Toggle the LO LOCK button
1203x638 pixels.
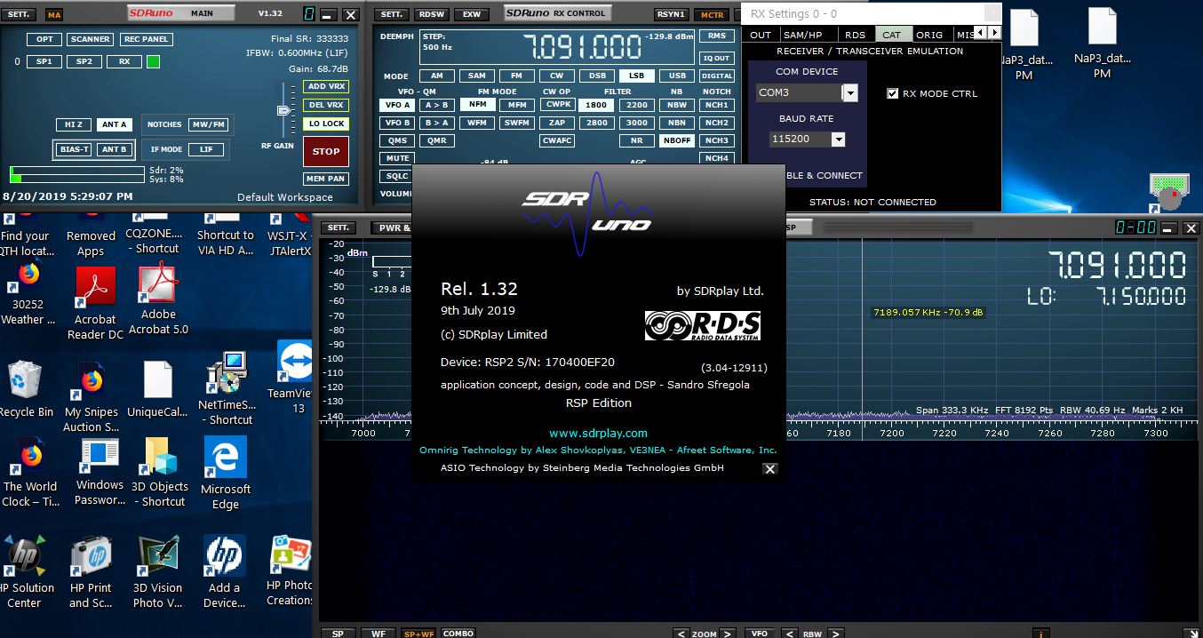point(326,124)
